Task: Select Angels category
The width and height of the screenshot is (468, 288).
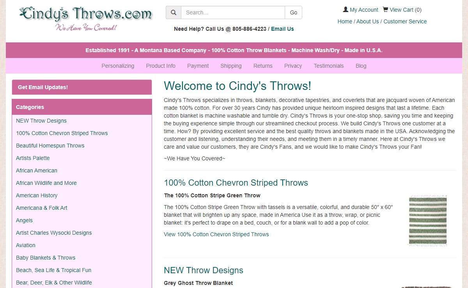Action: [24, 220]
